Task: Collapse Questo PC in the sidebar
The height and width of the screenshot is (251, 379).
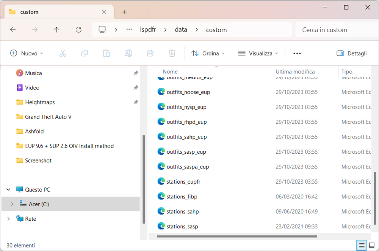Action: coord(8,189)
